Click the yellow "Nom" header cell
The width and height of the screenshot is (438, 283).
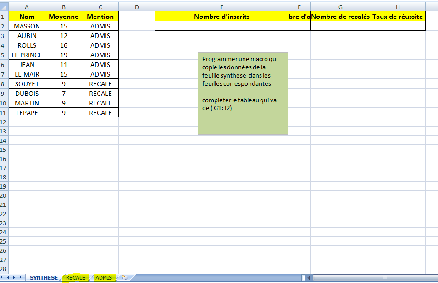pyautogui.click(x=27, y=17)
